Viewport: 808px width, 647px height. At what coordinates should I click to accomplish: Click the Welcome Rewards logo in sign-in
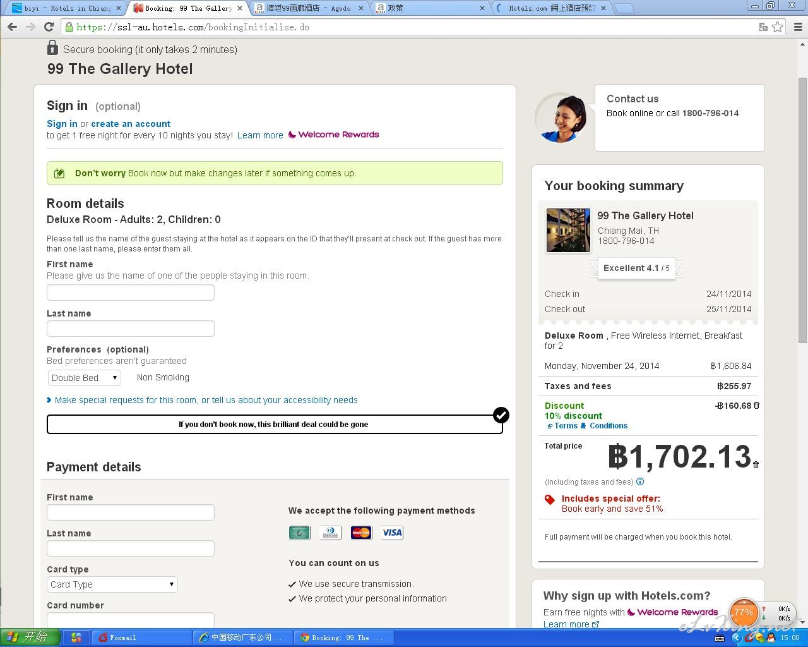[333, 135]
